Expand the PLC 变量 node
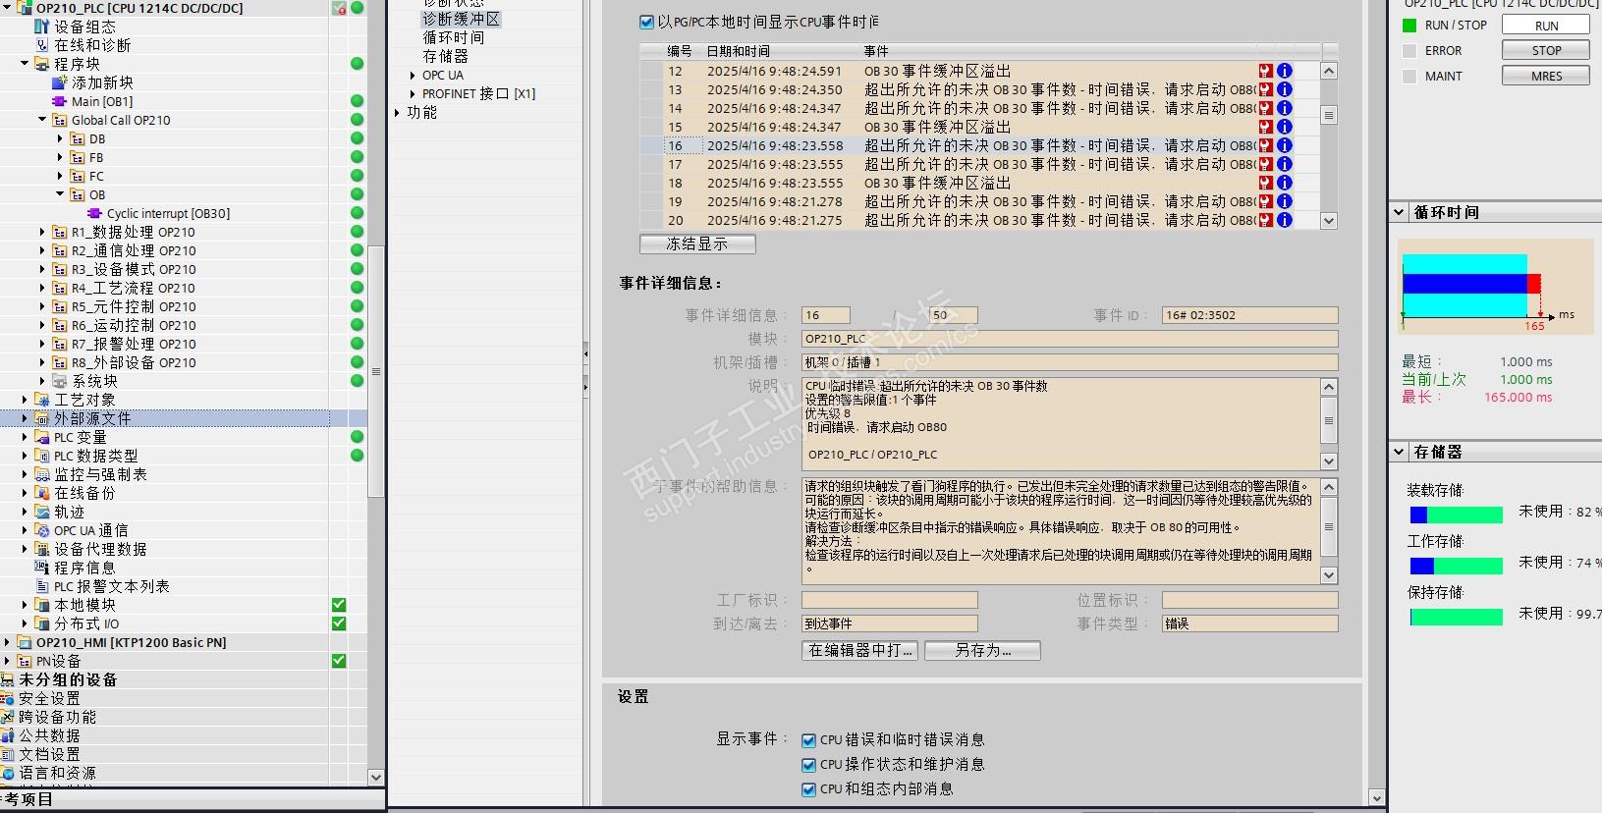The image size is (1602, 813). pos(25,437)
